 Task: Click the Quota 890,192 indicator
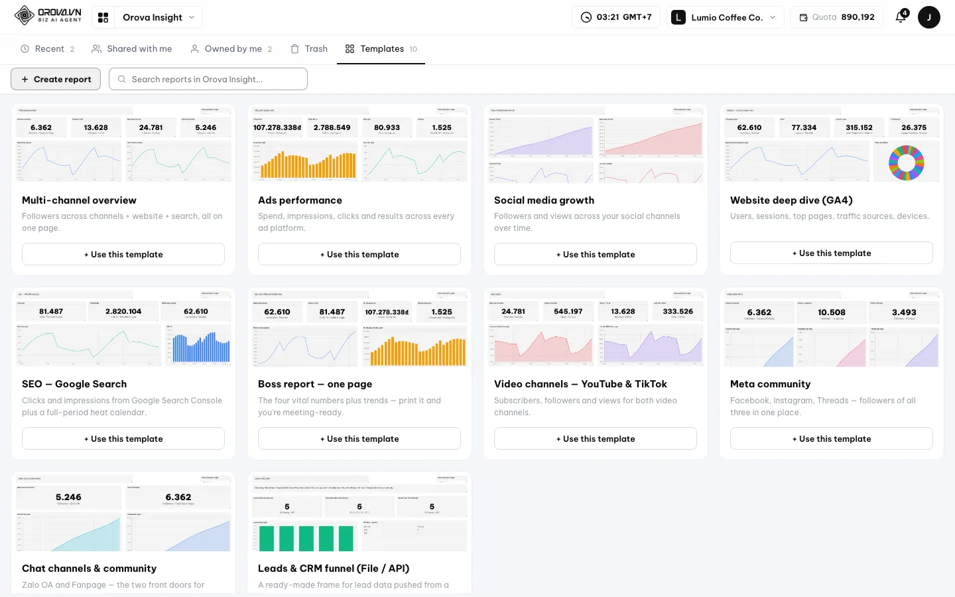pyautogui.click(x=836, y=17)
